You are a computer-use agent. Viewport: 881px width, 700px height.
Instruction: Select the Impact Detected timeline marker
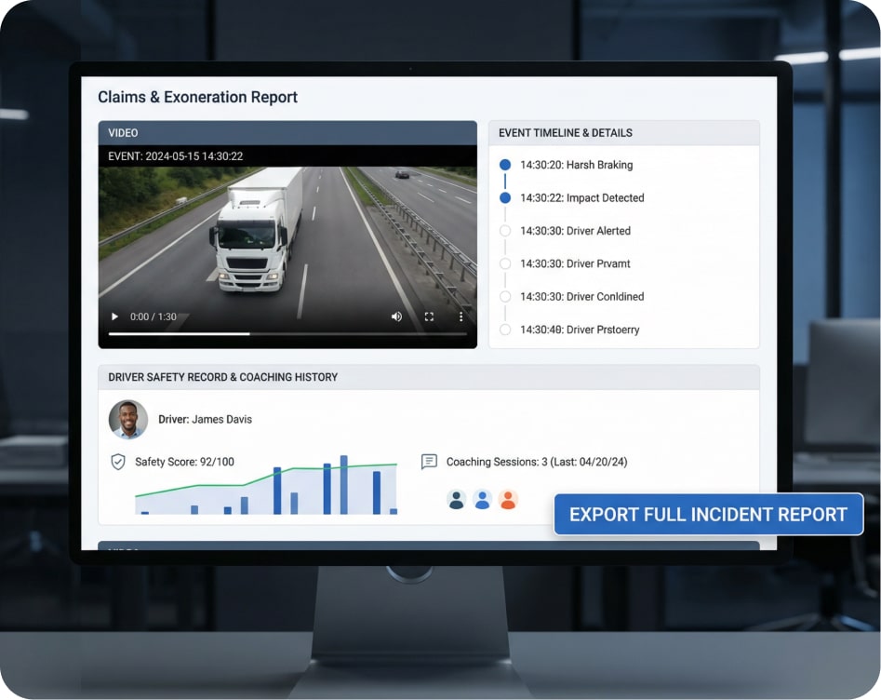pyautogui.click(x=505, y=197)
